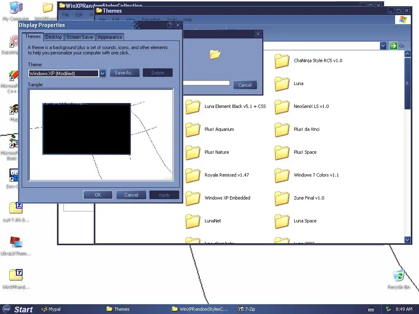
Task: Click the theme Sample preview
Action: click(x=101, y=135)
